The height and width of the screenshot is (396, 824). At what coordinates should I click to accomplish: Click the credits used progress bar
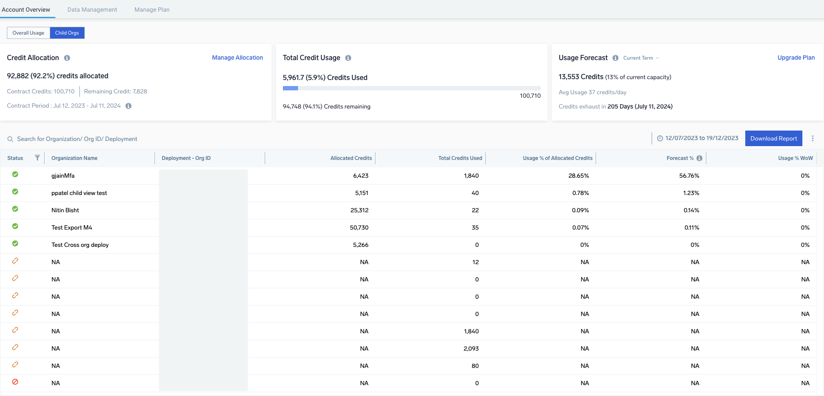coord(411,88)
